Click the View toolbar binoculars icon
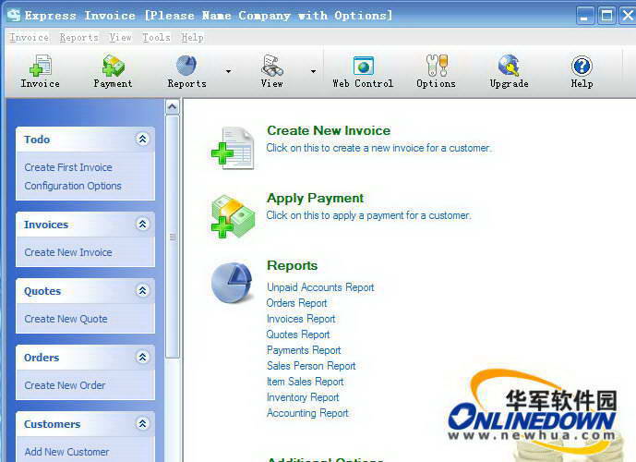636x462 pixels. click(272, 67)
